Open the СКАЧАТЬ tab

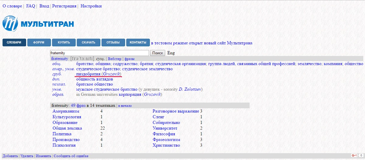[88, 42]
